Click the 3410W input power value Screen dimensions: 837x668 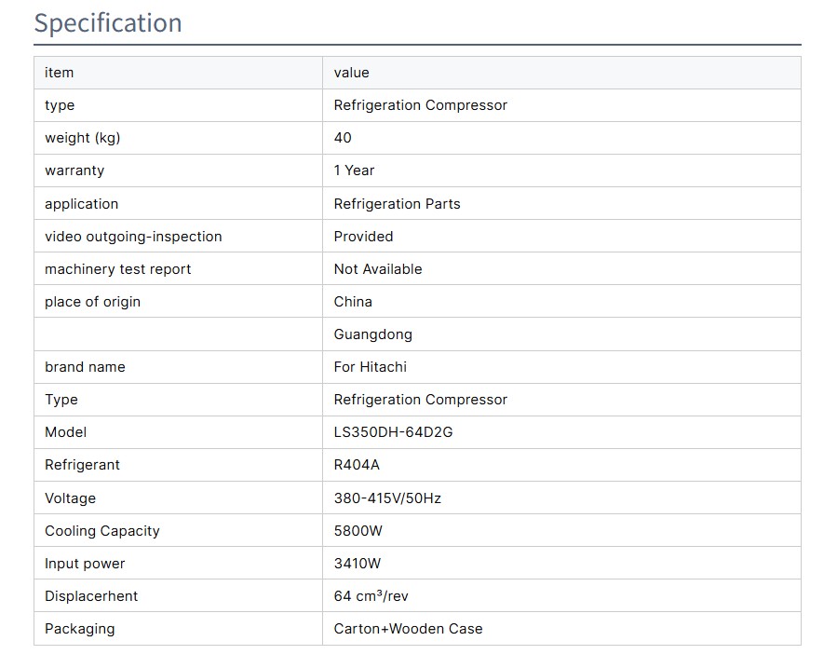coord(358,564)
